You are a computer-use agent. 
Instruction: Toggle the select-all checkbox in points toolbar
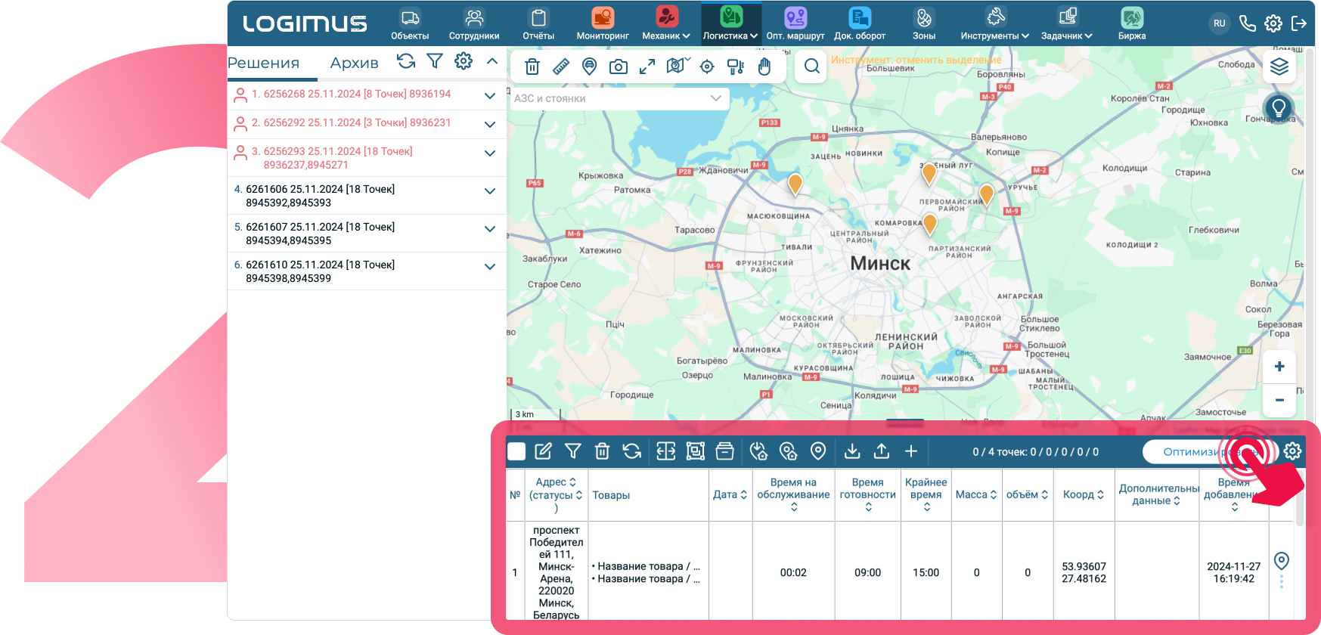(x=516, y=451)
